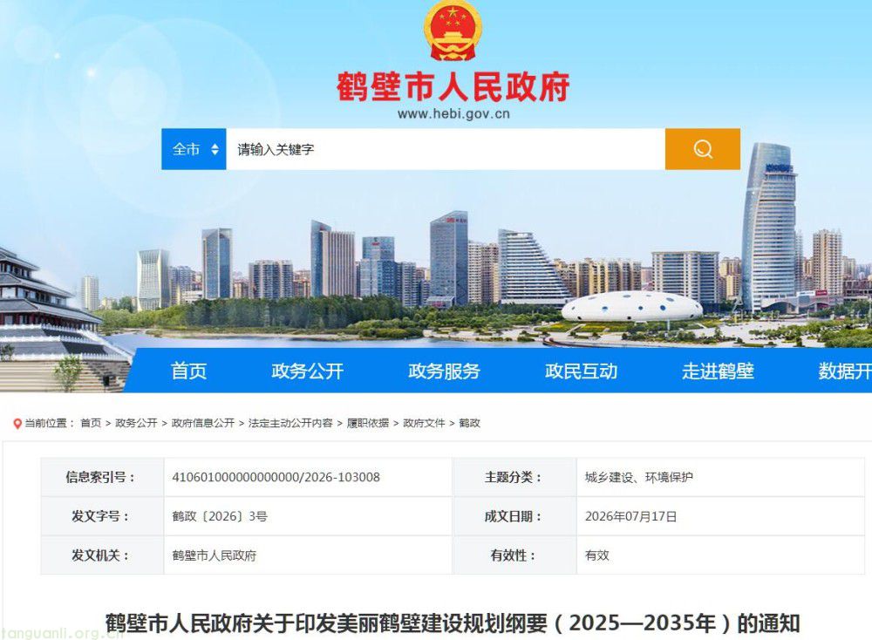This screenshot has height=640, width=872.
Task: Click the 鹤壁市人民政府 site title
Action: (x=453, y=86)
